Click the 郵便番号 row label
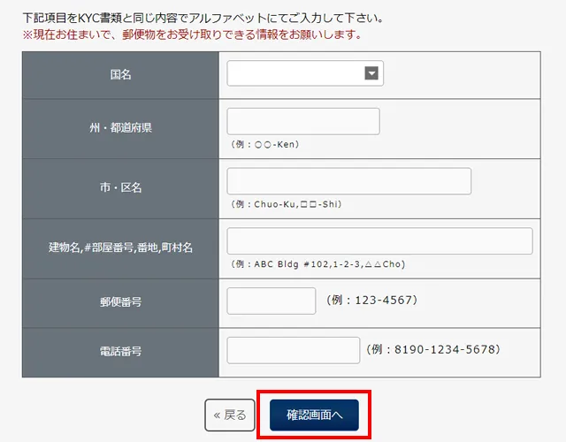Screen dimensions: 566x442 click(x=120, y=301)
